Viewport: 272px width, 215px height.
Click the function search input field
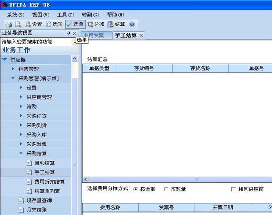(36, 42)
